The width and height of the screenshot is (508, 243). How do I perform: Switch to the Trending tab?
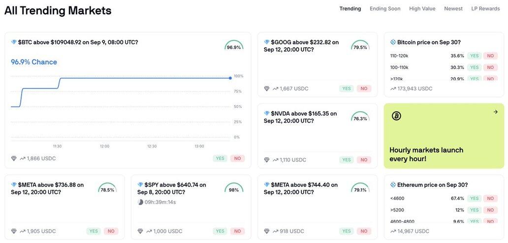click(350, 9)
